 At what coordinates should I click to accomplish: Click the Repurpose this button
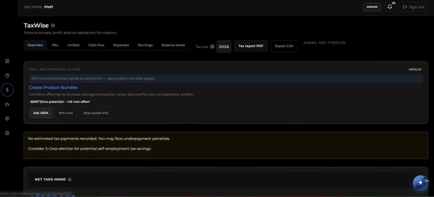[96, 113]
